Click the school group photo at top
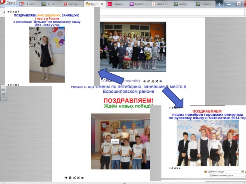 pos(133,47)
